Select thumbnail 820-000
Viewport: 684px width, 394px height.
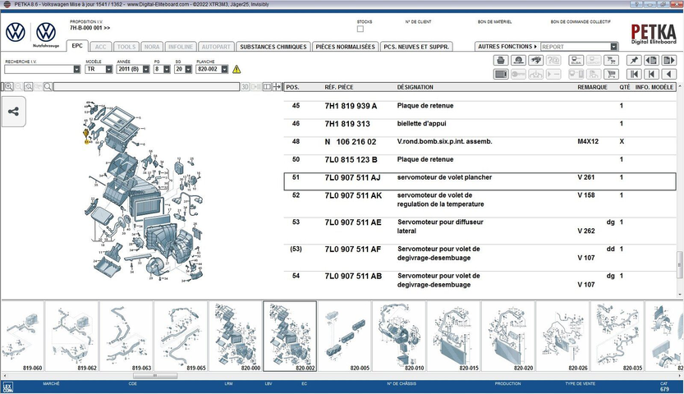point(236,336)
